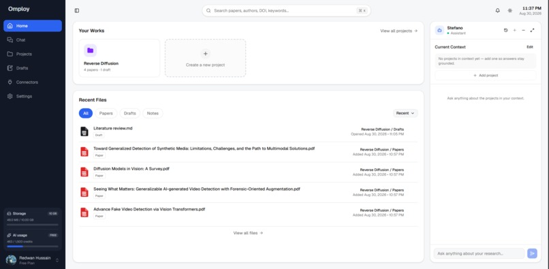Send the message with arrow button

[x=532, y=253]
